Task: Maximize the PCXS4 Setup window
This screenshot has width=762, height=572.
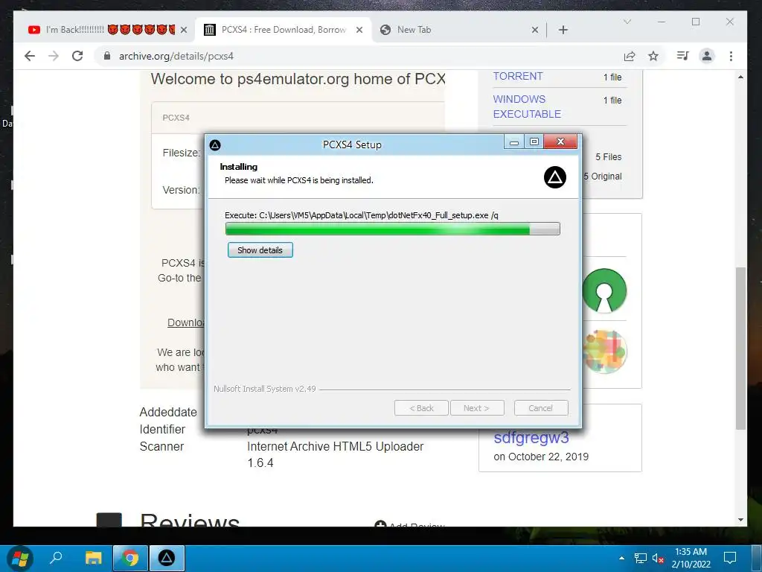Action: 534,142
